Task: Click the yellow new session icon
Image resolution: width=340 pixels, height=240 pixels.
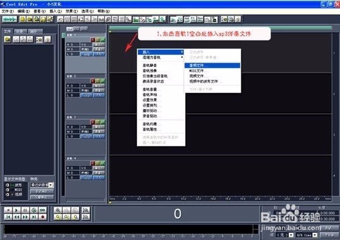Action: (23, 20)
